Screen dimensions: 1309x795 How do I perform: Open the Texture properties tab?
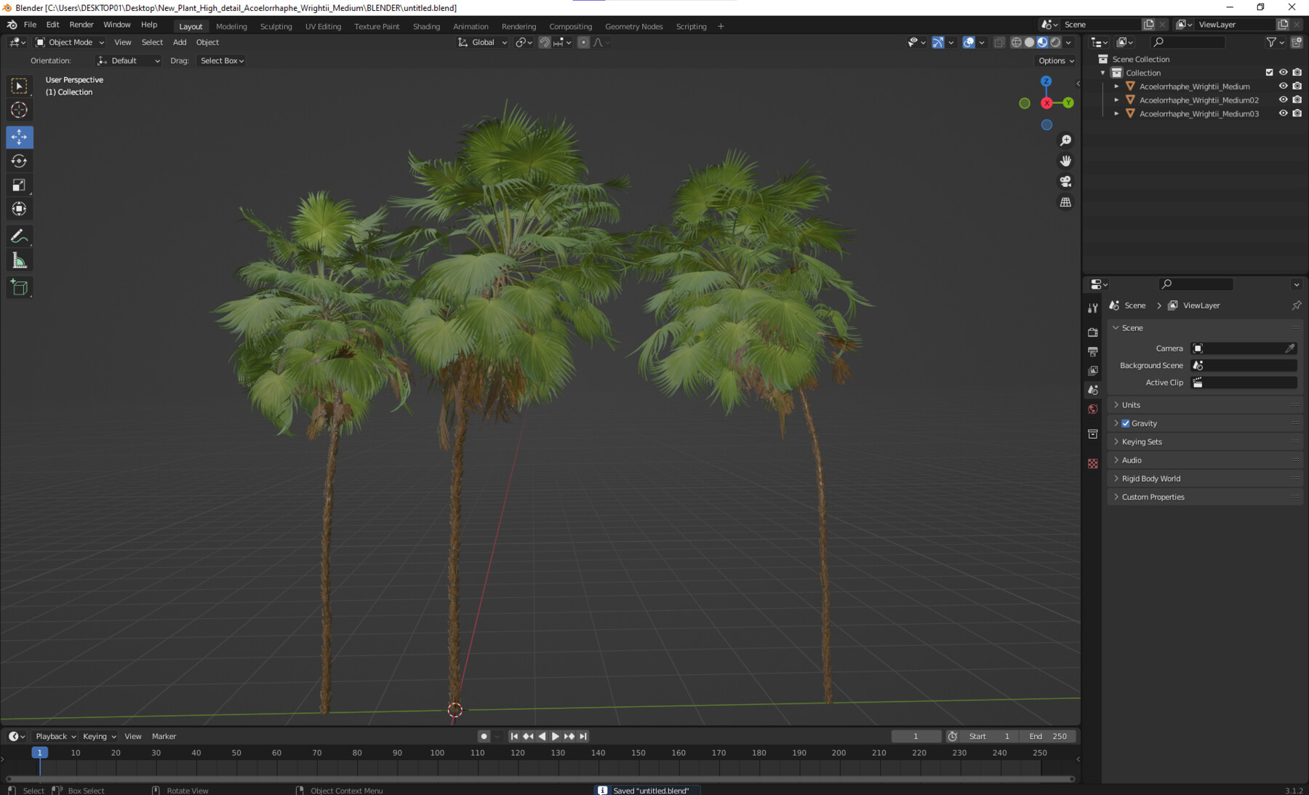coord(1092,463)
